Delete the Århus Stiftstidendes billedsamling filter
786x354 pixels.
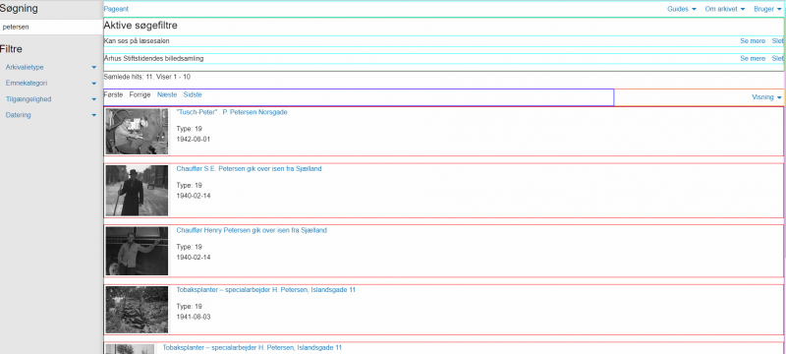pyautogui.click(x=777, y=59)
